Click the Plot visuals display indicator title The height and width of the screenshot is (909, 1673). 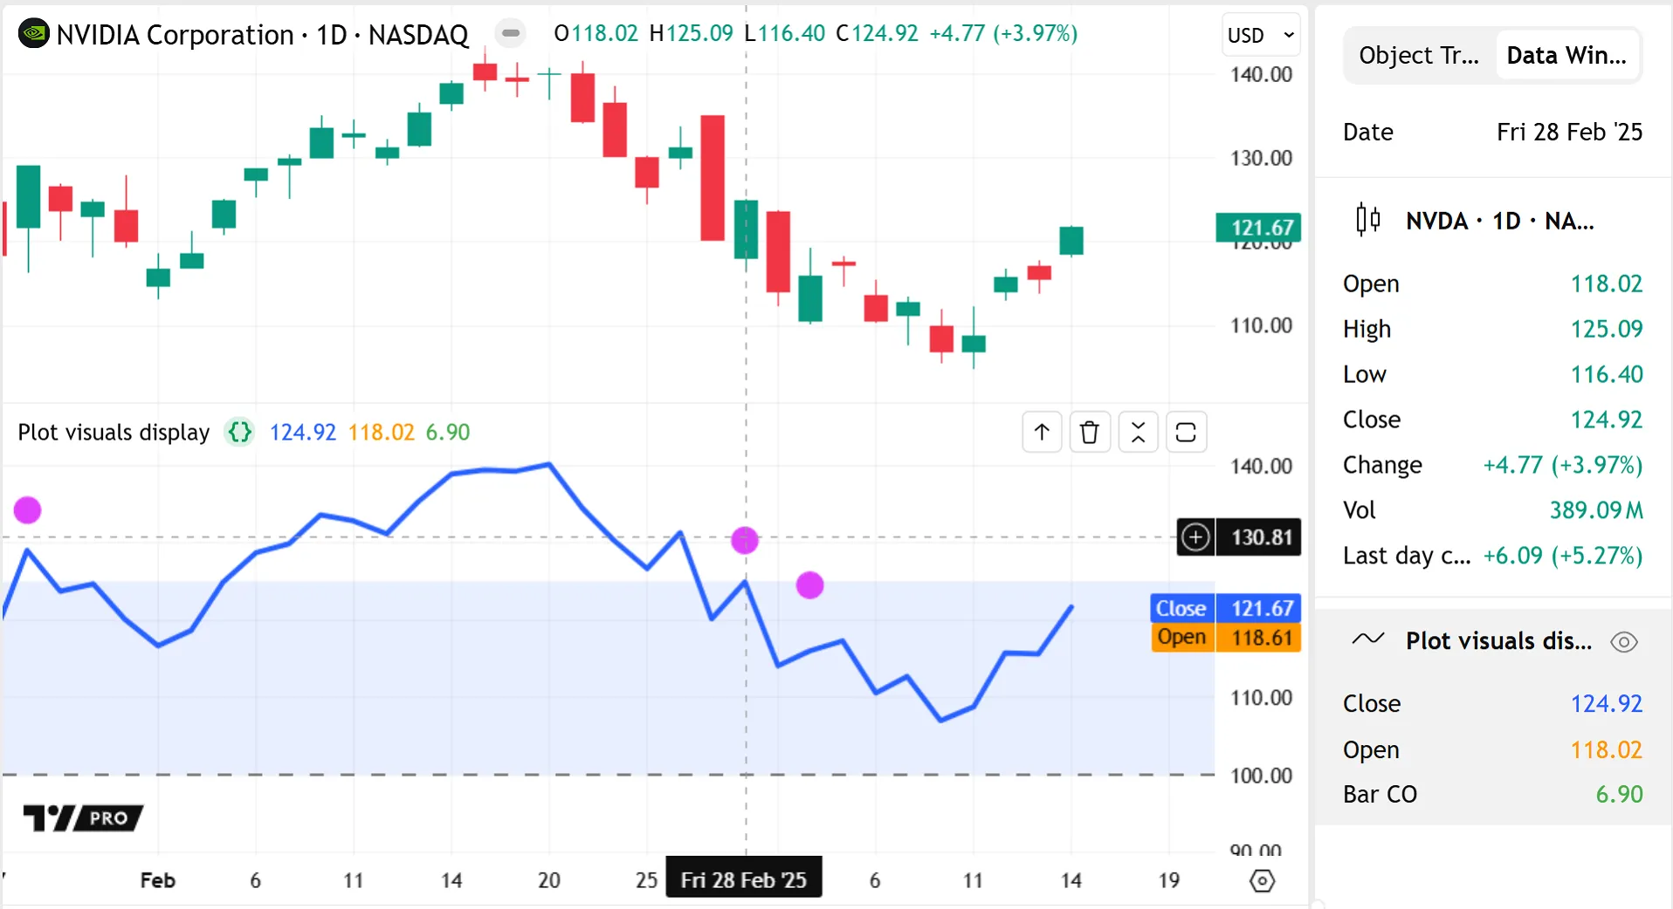(114, 432)
